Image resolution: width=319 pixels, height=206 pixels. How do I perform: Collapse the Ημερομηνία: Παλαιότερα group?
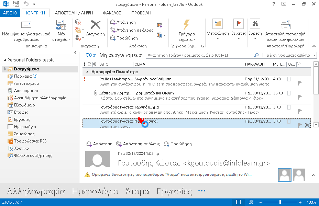87,72
